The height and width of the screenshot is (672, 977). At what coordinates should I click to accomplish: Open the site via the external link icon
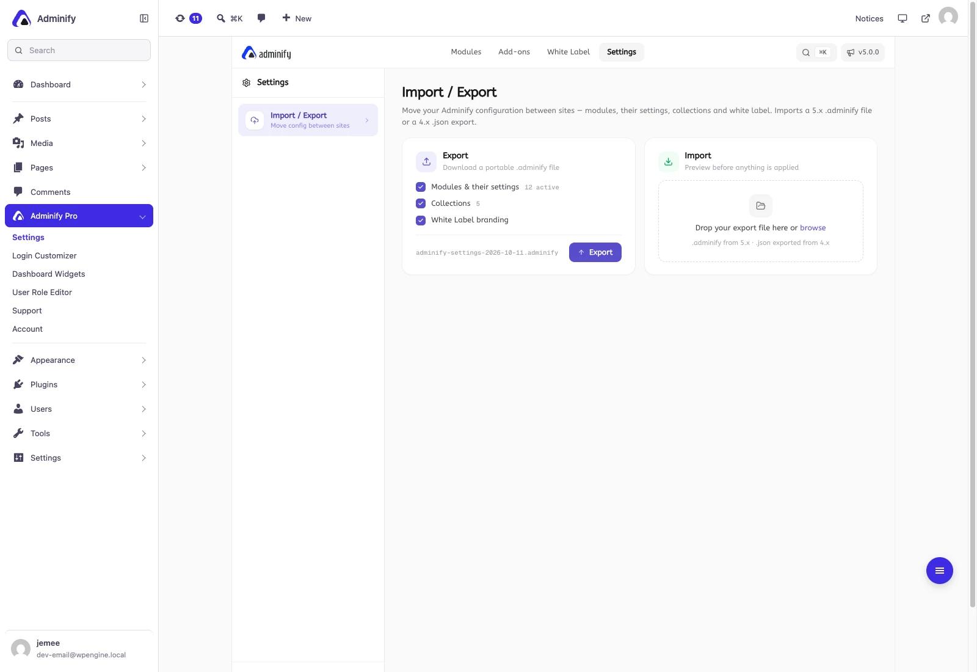click(x=926, y=18)
